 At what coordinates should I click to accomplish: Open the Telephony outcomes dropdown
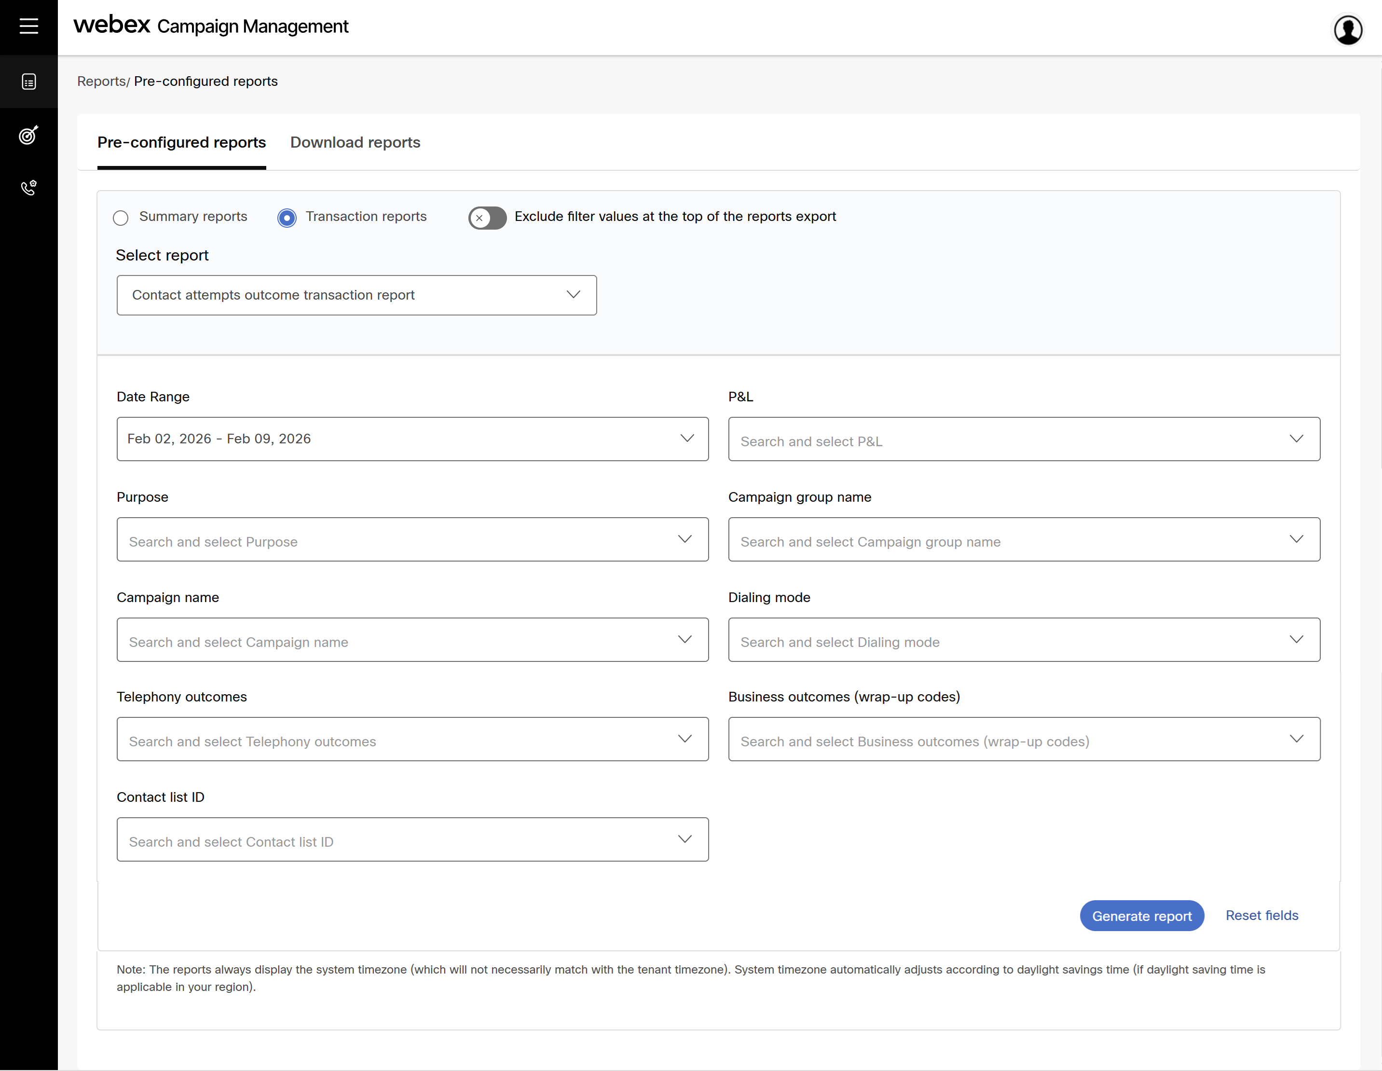click(412, 739)
